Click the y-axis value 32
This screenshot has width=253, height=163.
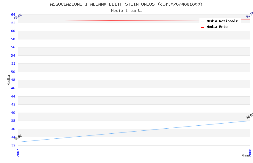tap(13, 145)
